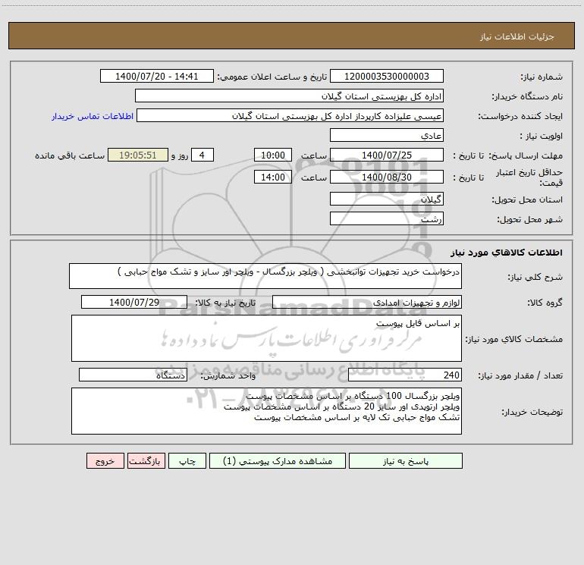Click section heading اطلاعات کالاهای مورد نیاز

(507, 253)
